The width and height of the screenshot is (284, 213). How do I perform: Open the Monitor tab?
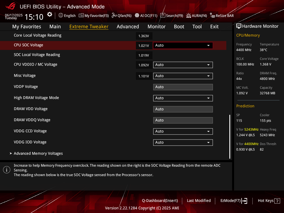[x=156, y=27]
